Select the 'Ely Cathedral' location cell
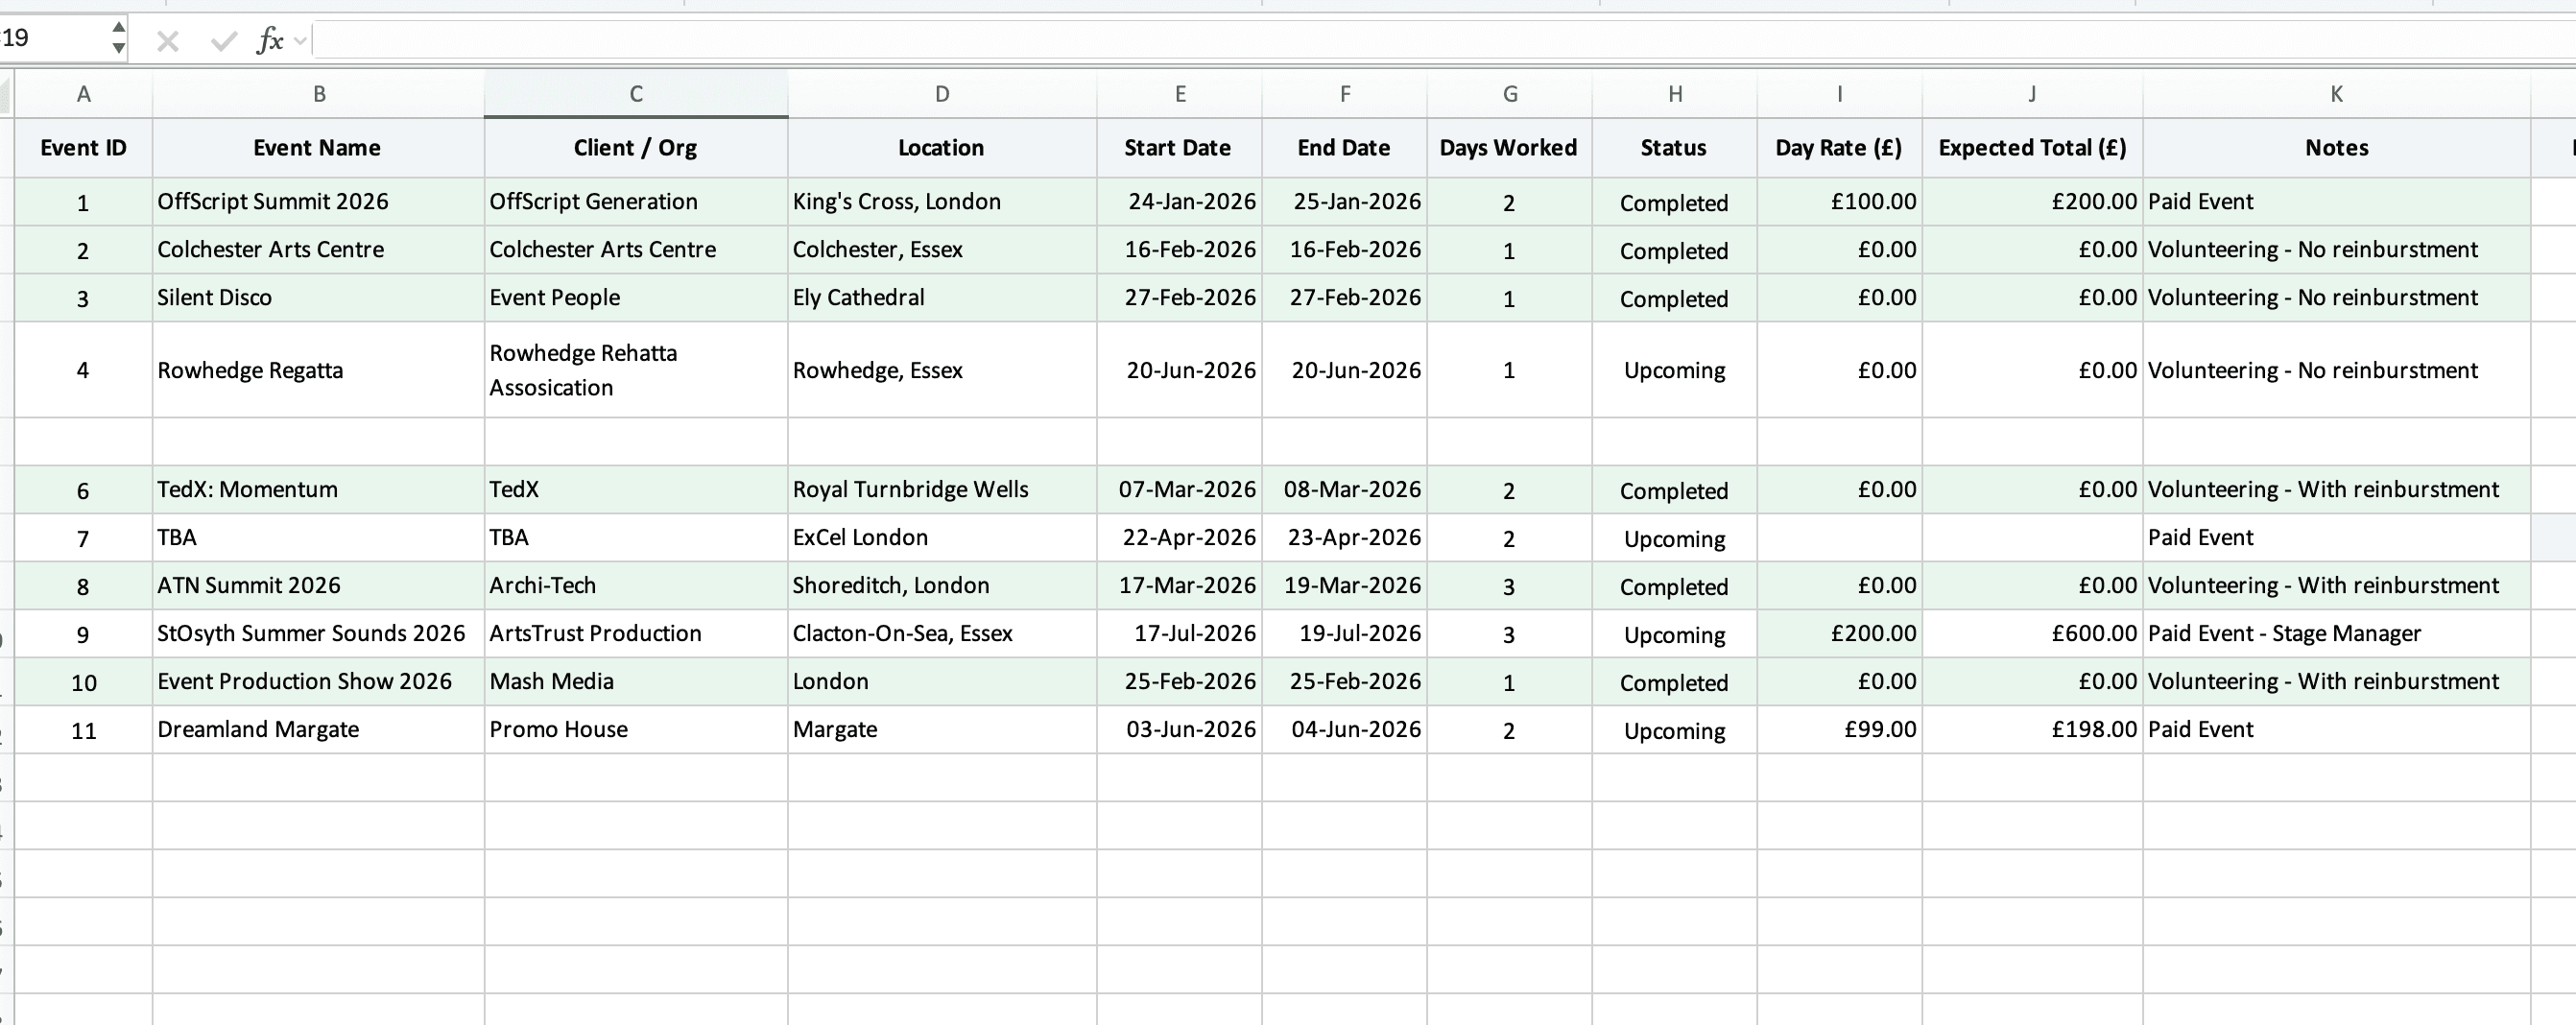Screen dimensions: 2576x1025 click(942, 298)
